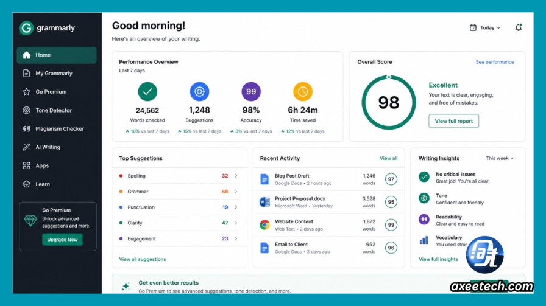Image resolution: width=546 pixels, height=306 pixels.
Task: Click the Google Docs icon for Email to Client
Action: [x=264, y=248]
